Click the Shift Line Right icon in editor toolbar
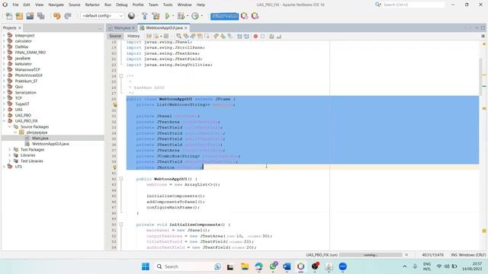 point(246,37)
